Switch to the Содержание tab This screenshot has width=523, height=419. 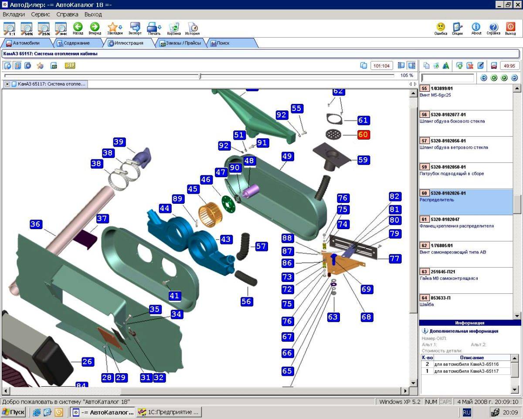(77, 43)
